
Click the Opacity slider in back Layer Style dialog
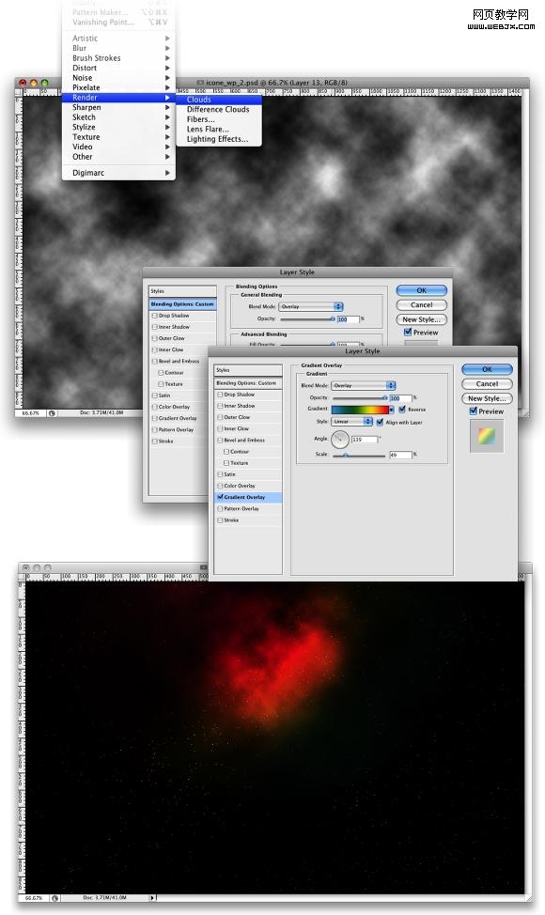307,319
